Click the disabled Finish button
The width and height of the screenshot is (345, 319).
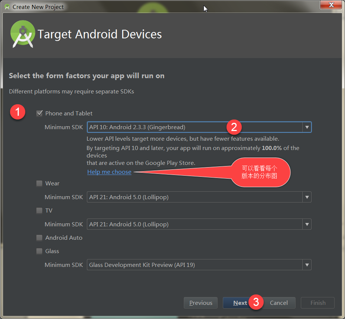coord(318,303)
